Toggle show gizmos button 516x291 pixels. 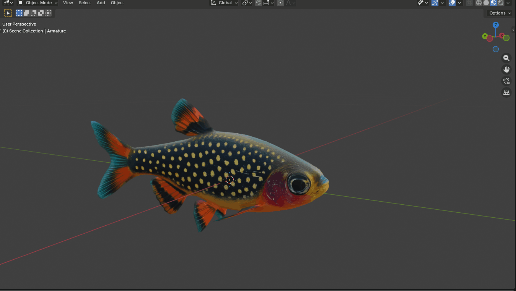coord(435,3)
